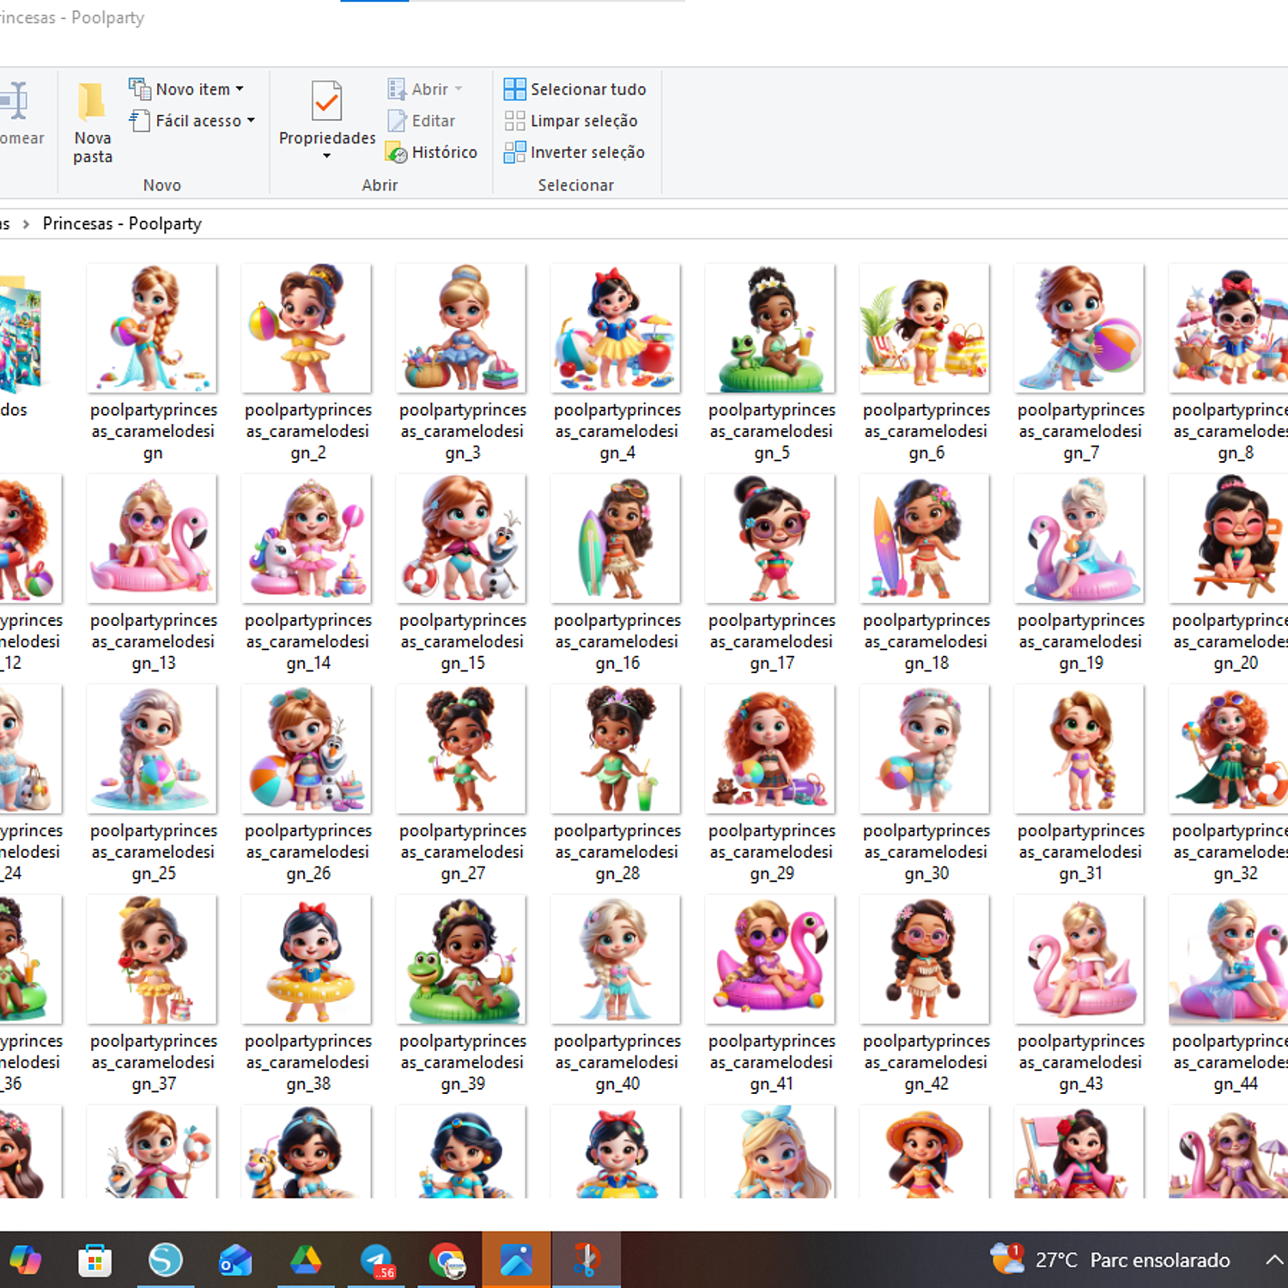Launch Microsoft Store from the taskbar

click(94, 1261)
